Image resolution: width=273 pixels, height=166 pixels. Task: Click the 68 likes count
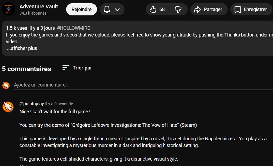click(x=162, y=9)
